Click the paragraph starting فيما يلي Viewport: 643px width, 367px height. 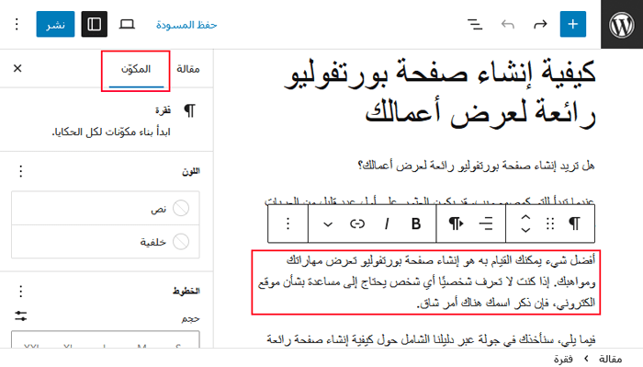point(431,339)
